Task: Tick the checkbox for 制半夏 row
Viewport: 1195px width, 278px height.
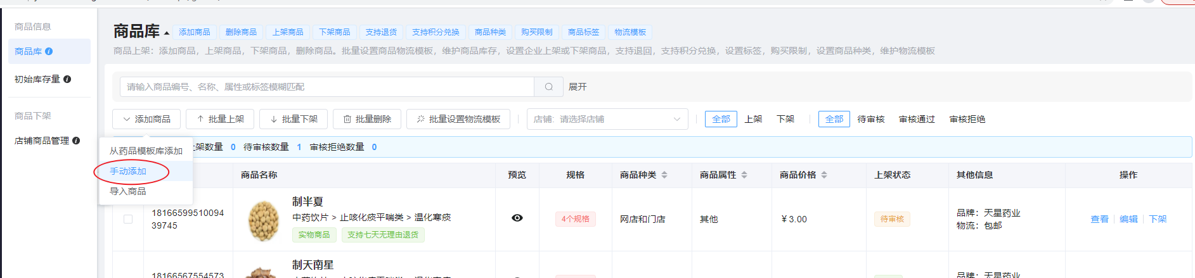Action: [128, 219]
